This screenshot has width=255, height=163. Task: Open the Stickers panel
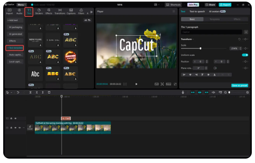(x=39, y=12)
